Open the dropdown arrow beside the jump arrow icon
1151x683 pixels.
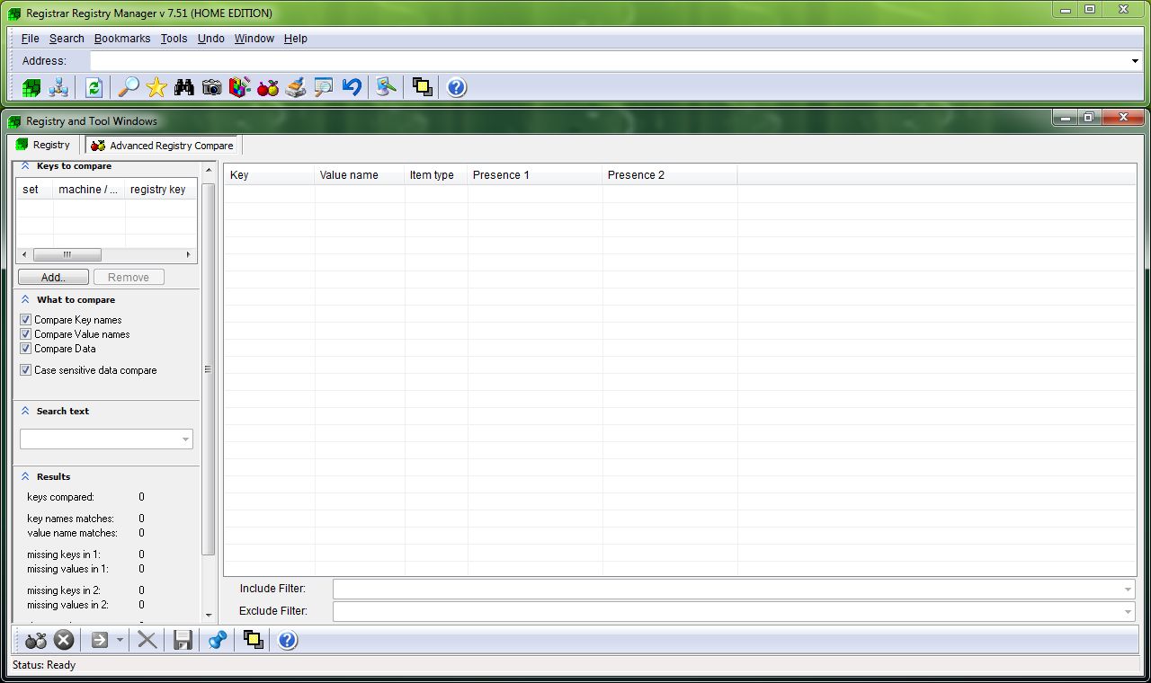click(x=120, y=640)
